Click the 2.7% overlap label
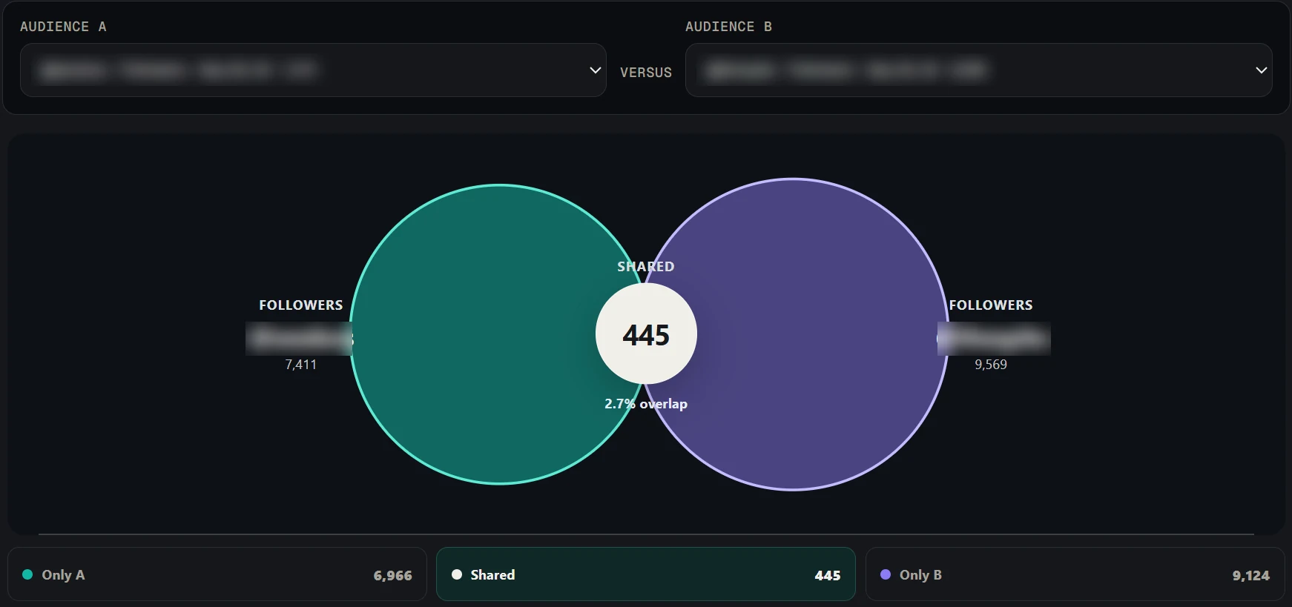Viewport: 1292px width, 607px height. point(646,404)
